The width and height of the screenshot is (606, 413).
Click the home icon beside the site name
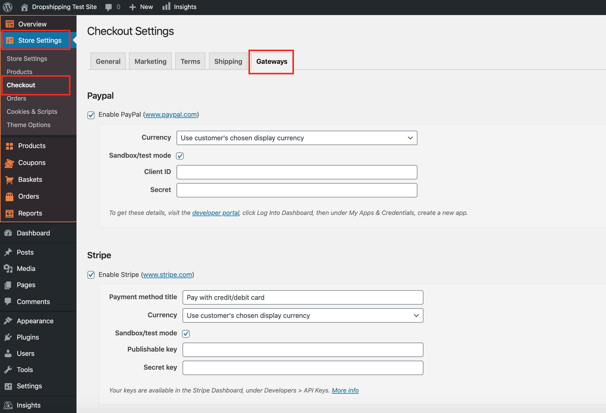coord(24,7)
